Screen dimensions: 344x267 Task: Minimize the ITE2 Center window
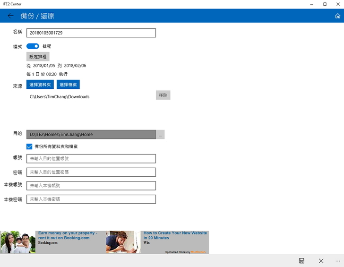click(x=311, y=4)
